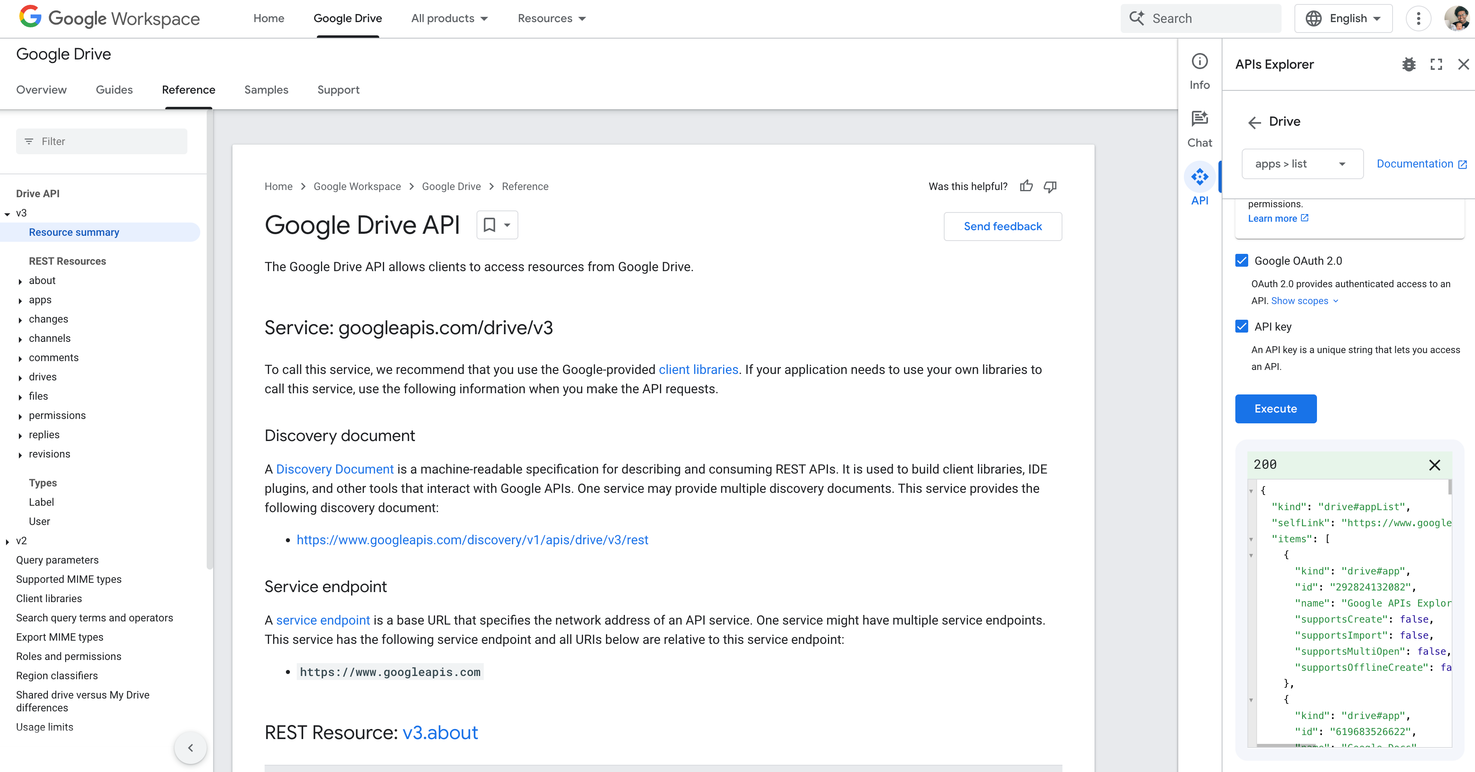Click Google Workspace in the breadcrumb
This screenshot has height=772, width=1475.
[x=357, y=186]
